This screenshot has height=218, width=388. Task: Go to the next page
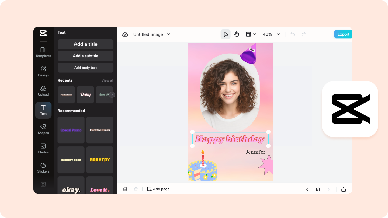(328, 189)
